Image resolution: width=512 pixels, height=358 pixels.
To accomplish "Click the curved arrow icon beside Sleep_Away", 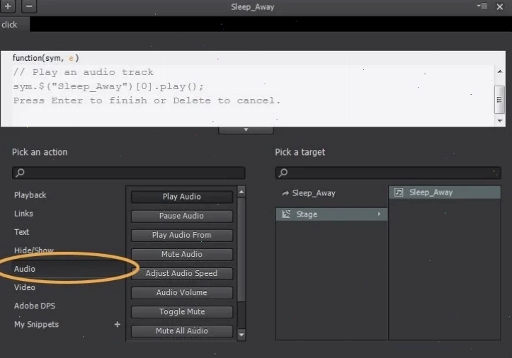I will coord(285,193).
